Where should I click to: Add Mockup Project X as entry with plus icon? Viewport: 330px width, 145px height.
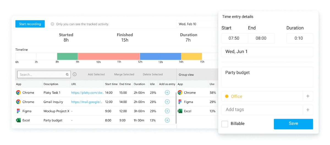pyautogui.click(x=167, y=111)
